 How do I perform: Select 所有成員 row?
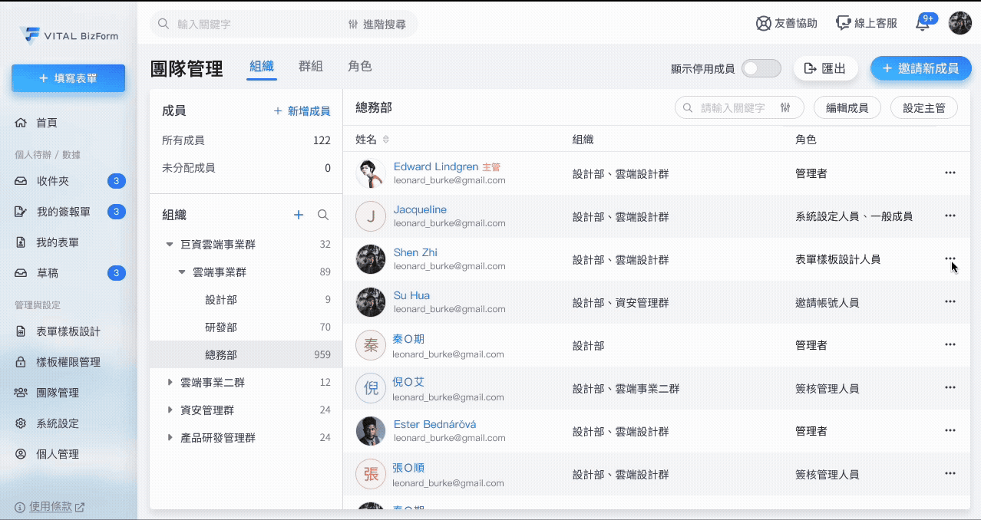pos(246,140)
